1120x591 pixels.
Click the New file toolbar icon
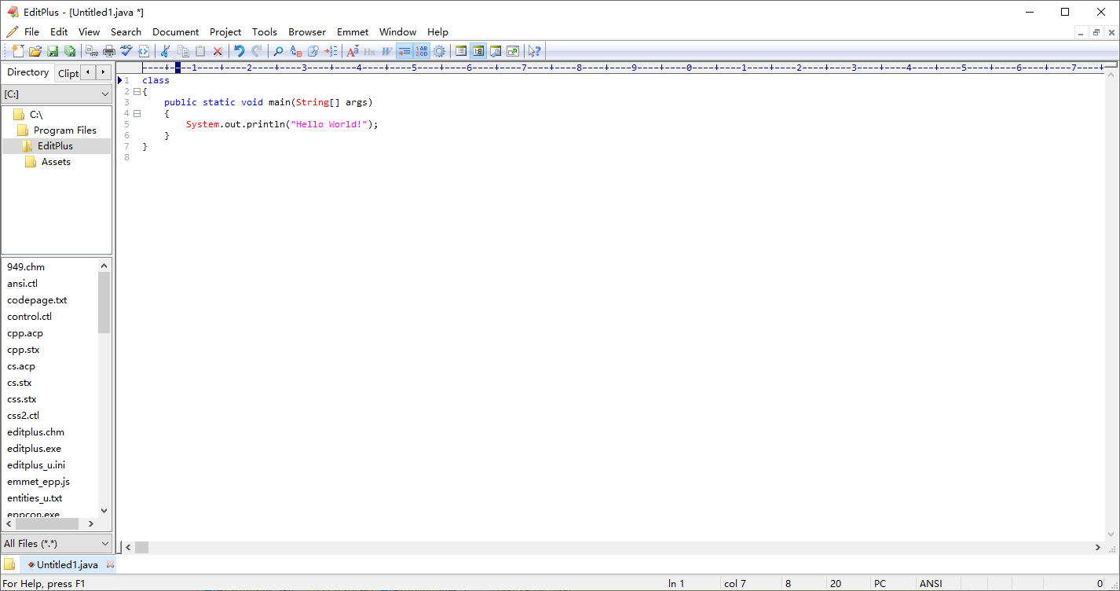(17, 51)
